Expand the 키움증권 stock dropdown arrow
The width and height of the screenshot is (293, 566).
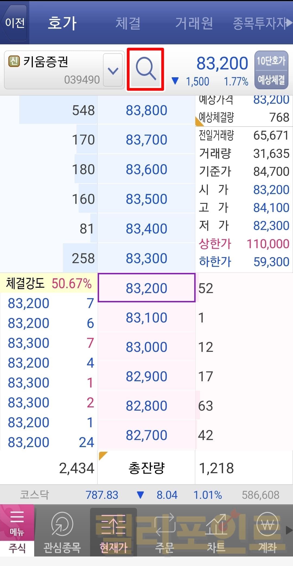pos(113,70)
